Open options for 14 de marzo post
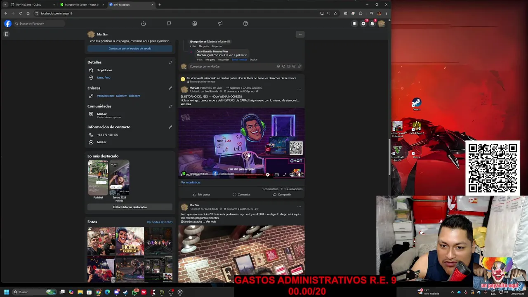The image size is (528, 297). coord(299,207)
